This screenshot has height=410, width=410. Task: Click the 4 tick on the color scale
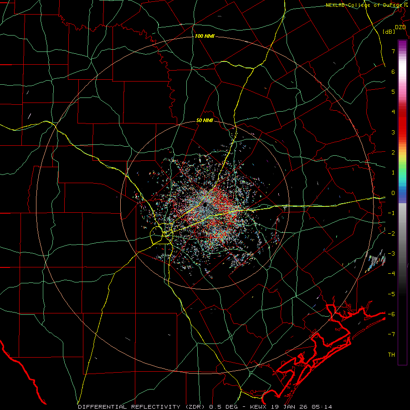[x=393, y=112]
